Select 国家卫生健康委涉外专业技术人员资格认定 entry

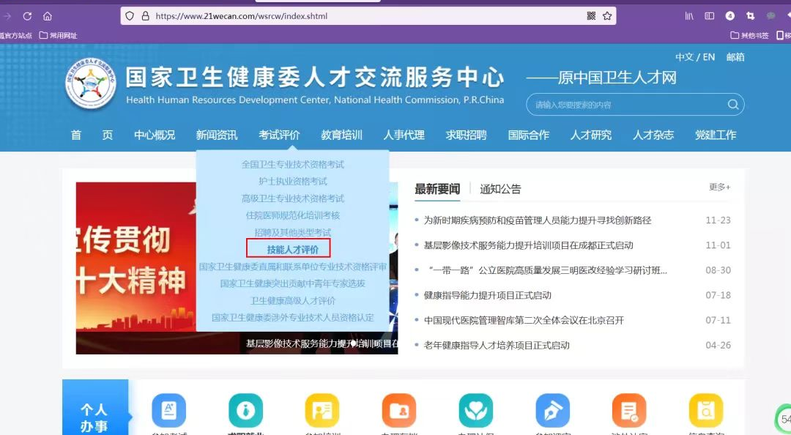click(x=292, y=317)
